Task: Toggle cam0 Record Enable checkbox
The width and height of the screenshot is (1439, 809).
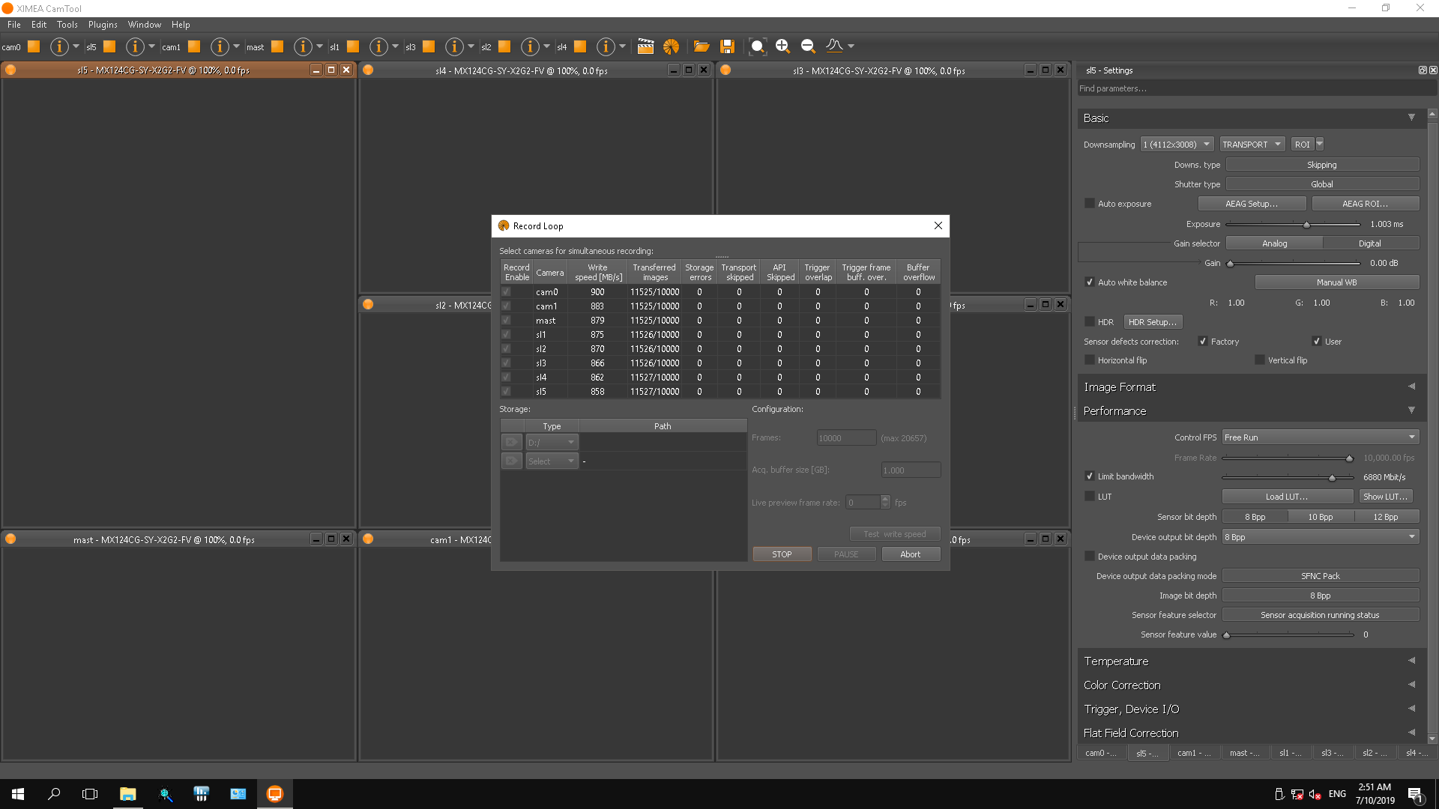Action: click(x=505, y=291)
